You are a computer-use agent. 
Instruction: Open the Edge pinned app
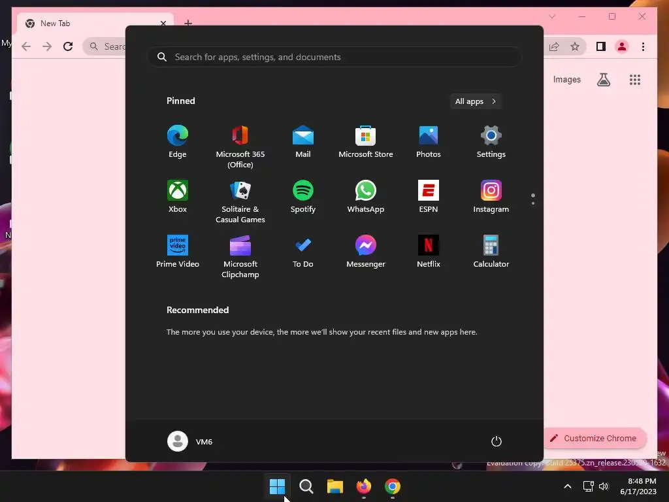(178, 142)
